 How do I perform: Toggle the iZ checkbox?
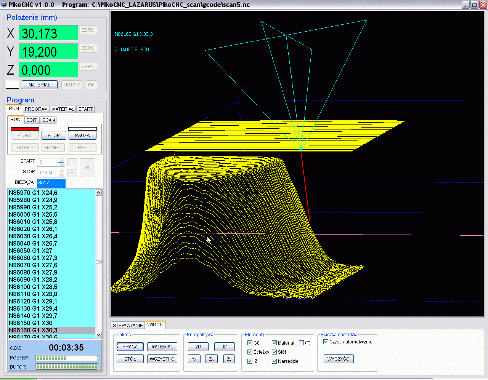(x=250, y=361)
